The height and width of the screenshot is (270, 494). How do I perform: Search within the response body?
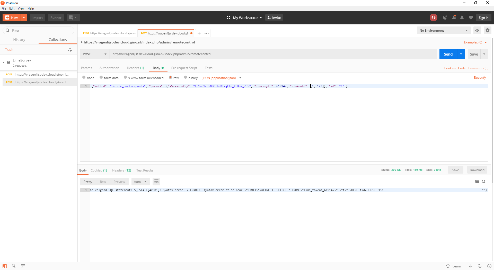click(x=484, y=182)
